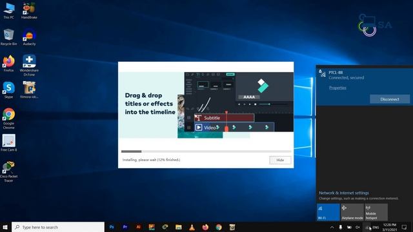
Task: Select the filmora installer file on desktop
Action: (x=29, y=90)
